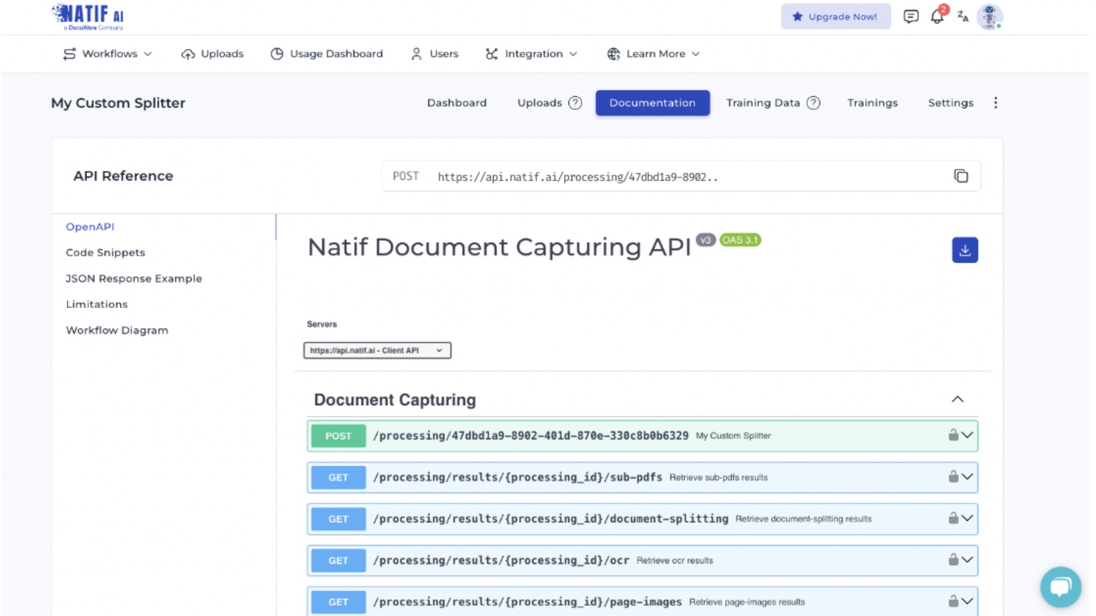Collapse the Document Capturing section
This screenshot has width=1096, height=616.
tap(957, 399)
